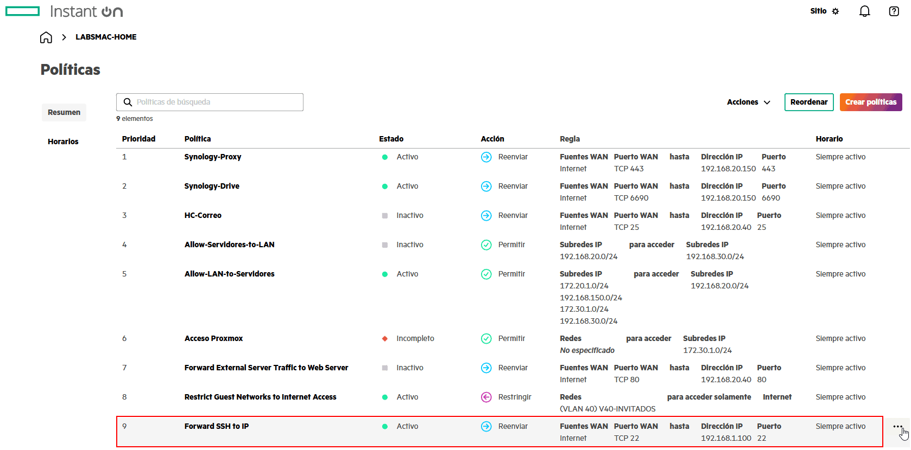Click the Sitio settings gear icon
This screenshot has height=450, width=911.
[x=836, y=11]
